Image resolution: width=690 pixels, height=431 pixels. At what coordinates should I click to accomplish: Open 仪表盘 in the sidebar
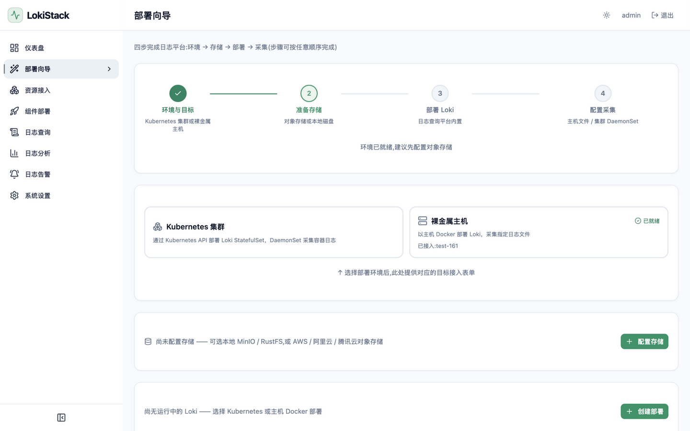pos(61,48)
